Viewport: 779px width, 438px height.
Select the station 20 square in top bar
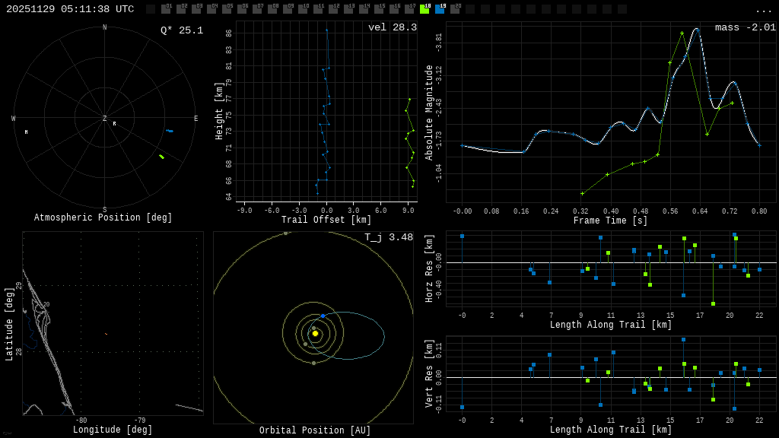[x=455, y=9]
